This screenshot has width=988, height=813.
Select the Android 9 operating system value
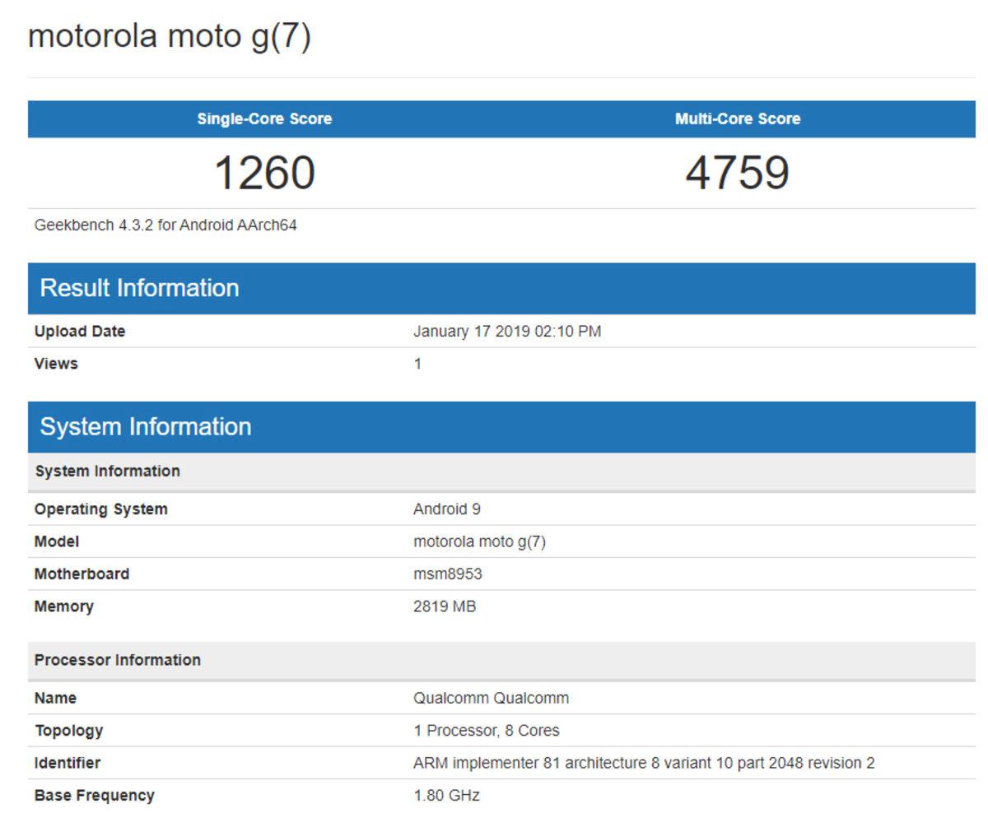point(445,509)
